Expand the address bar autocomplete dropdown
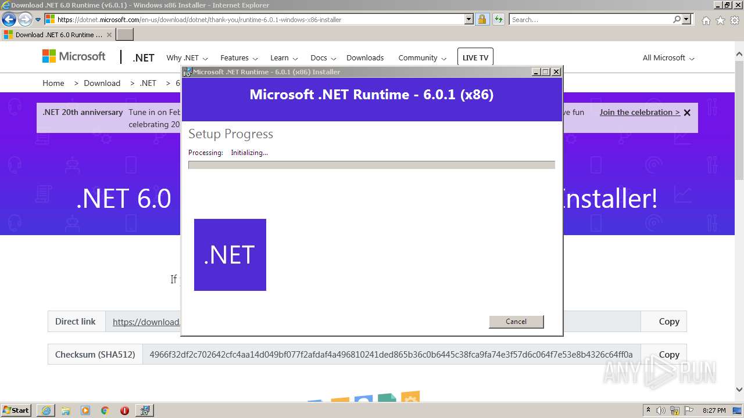 point(469,19)
